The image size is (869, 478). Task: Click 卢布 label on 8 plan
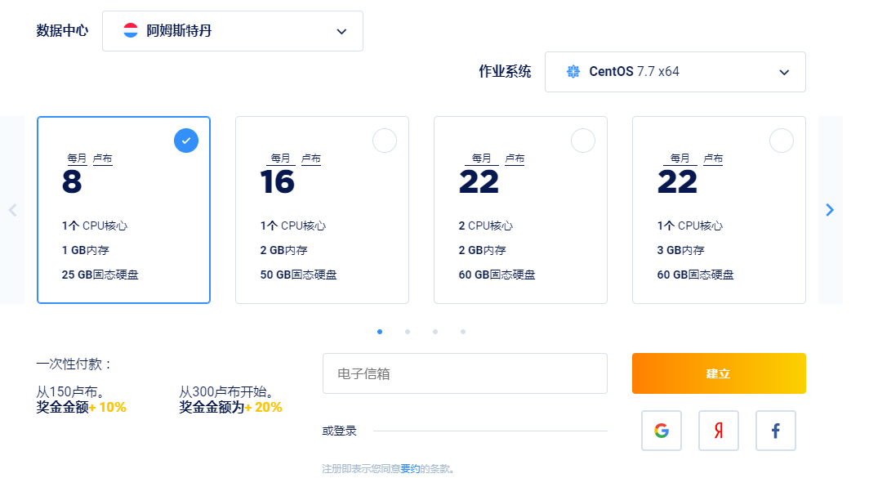[103, 159]
